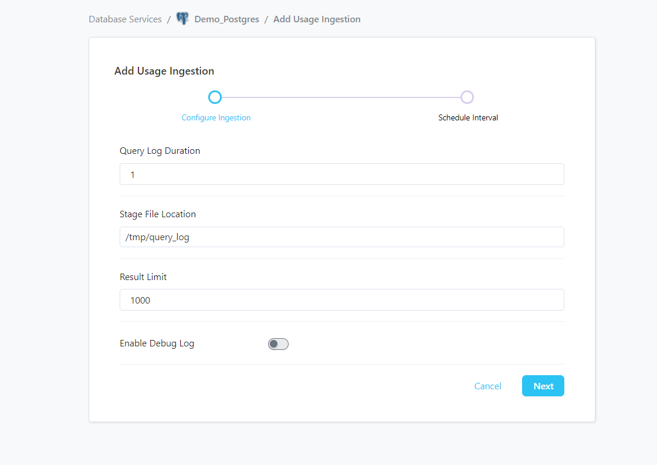This screenshot has height=465, width=657.
Task: Click the Schedule Interval step circle
Action: [x=467, y=97]
